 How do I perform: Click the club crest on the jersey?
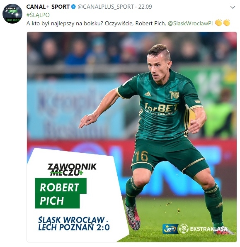pos(174,95)
